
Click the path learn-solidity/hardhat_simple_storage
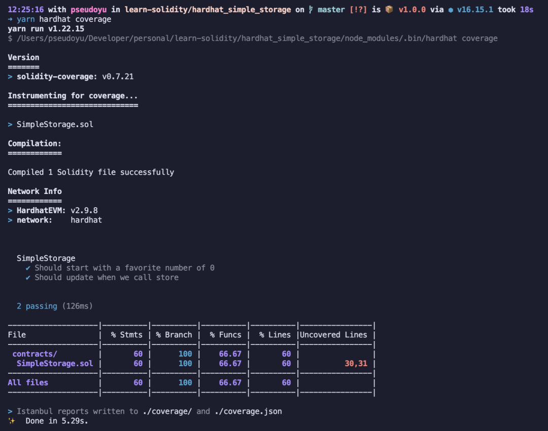208,10
